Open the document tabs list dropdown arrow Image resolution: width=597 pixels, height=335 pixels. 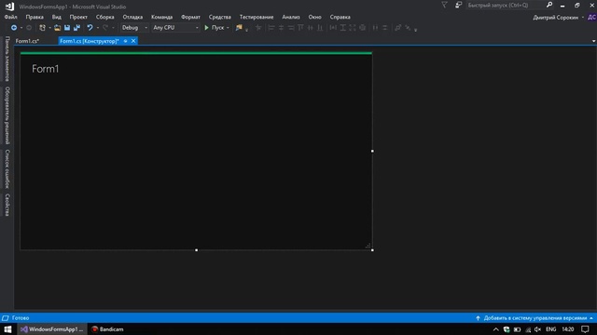tap(593, 41)
